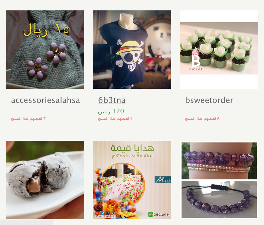This screenshot has height=225, width=264.
Task: Click the 7 likes link under accessoriesalahsa
Action: (28, 119)
